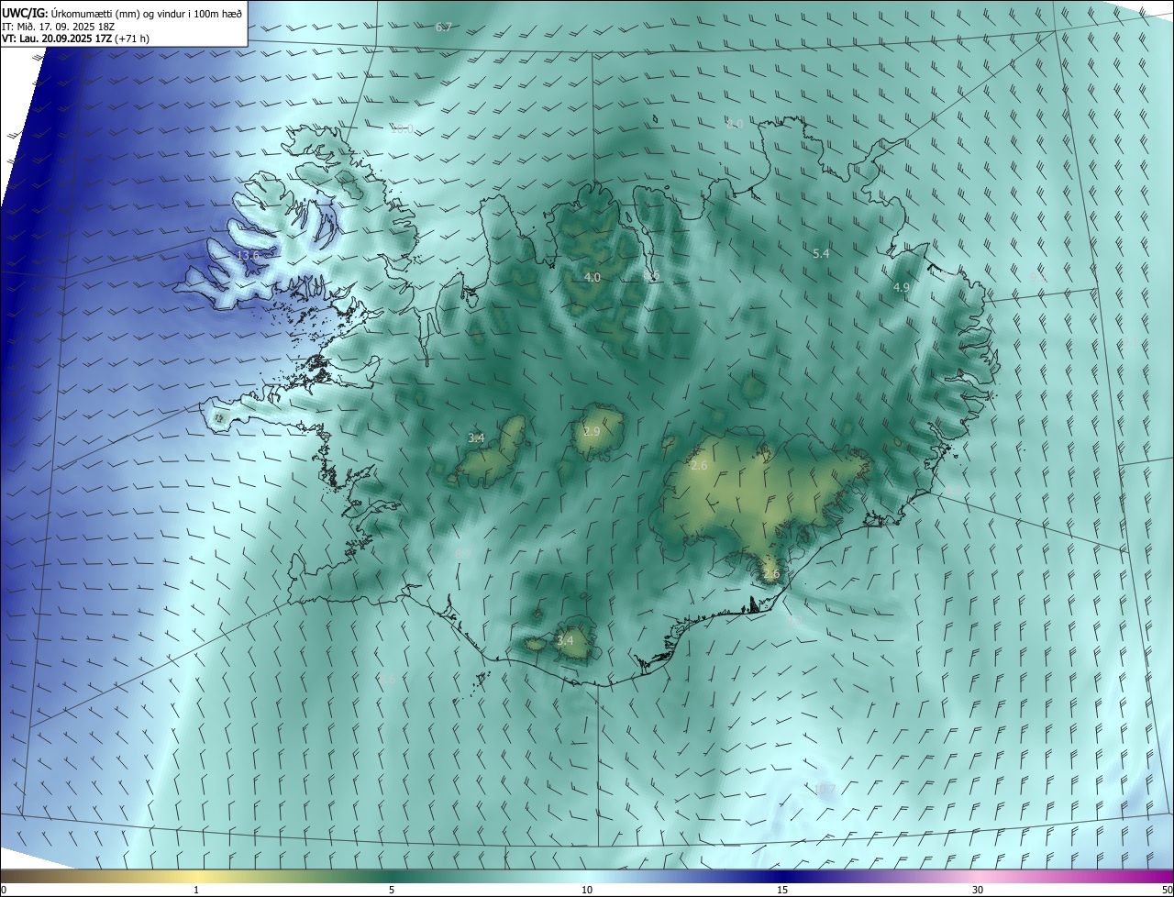Screen dimensions: 1174x897
Task: Click the colorbar tick label '50'
Action: click(x=1167, y=891)
